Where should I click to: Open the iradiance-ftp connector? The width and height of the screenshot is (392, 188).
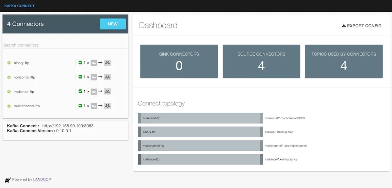[24, 92]
